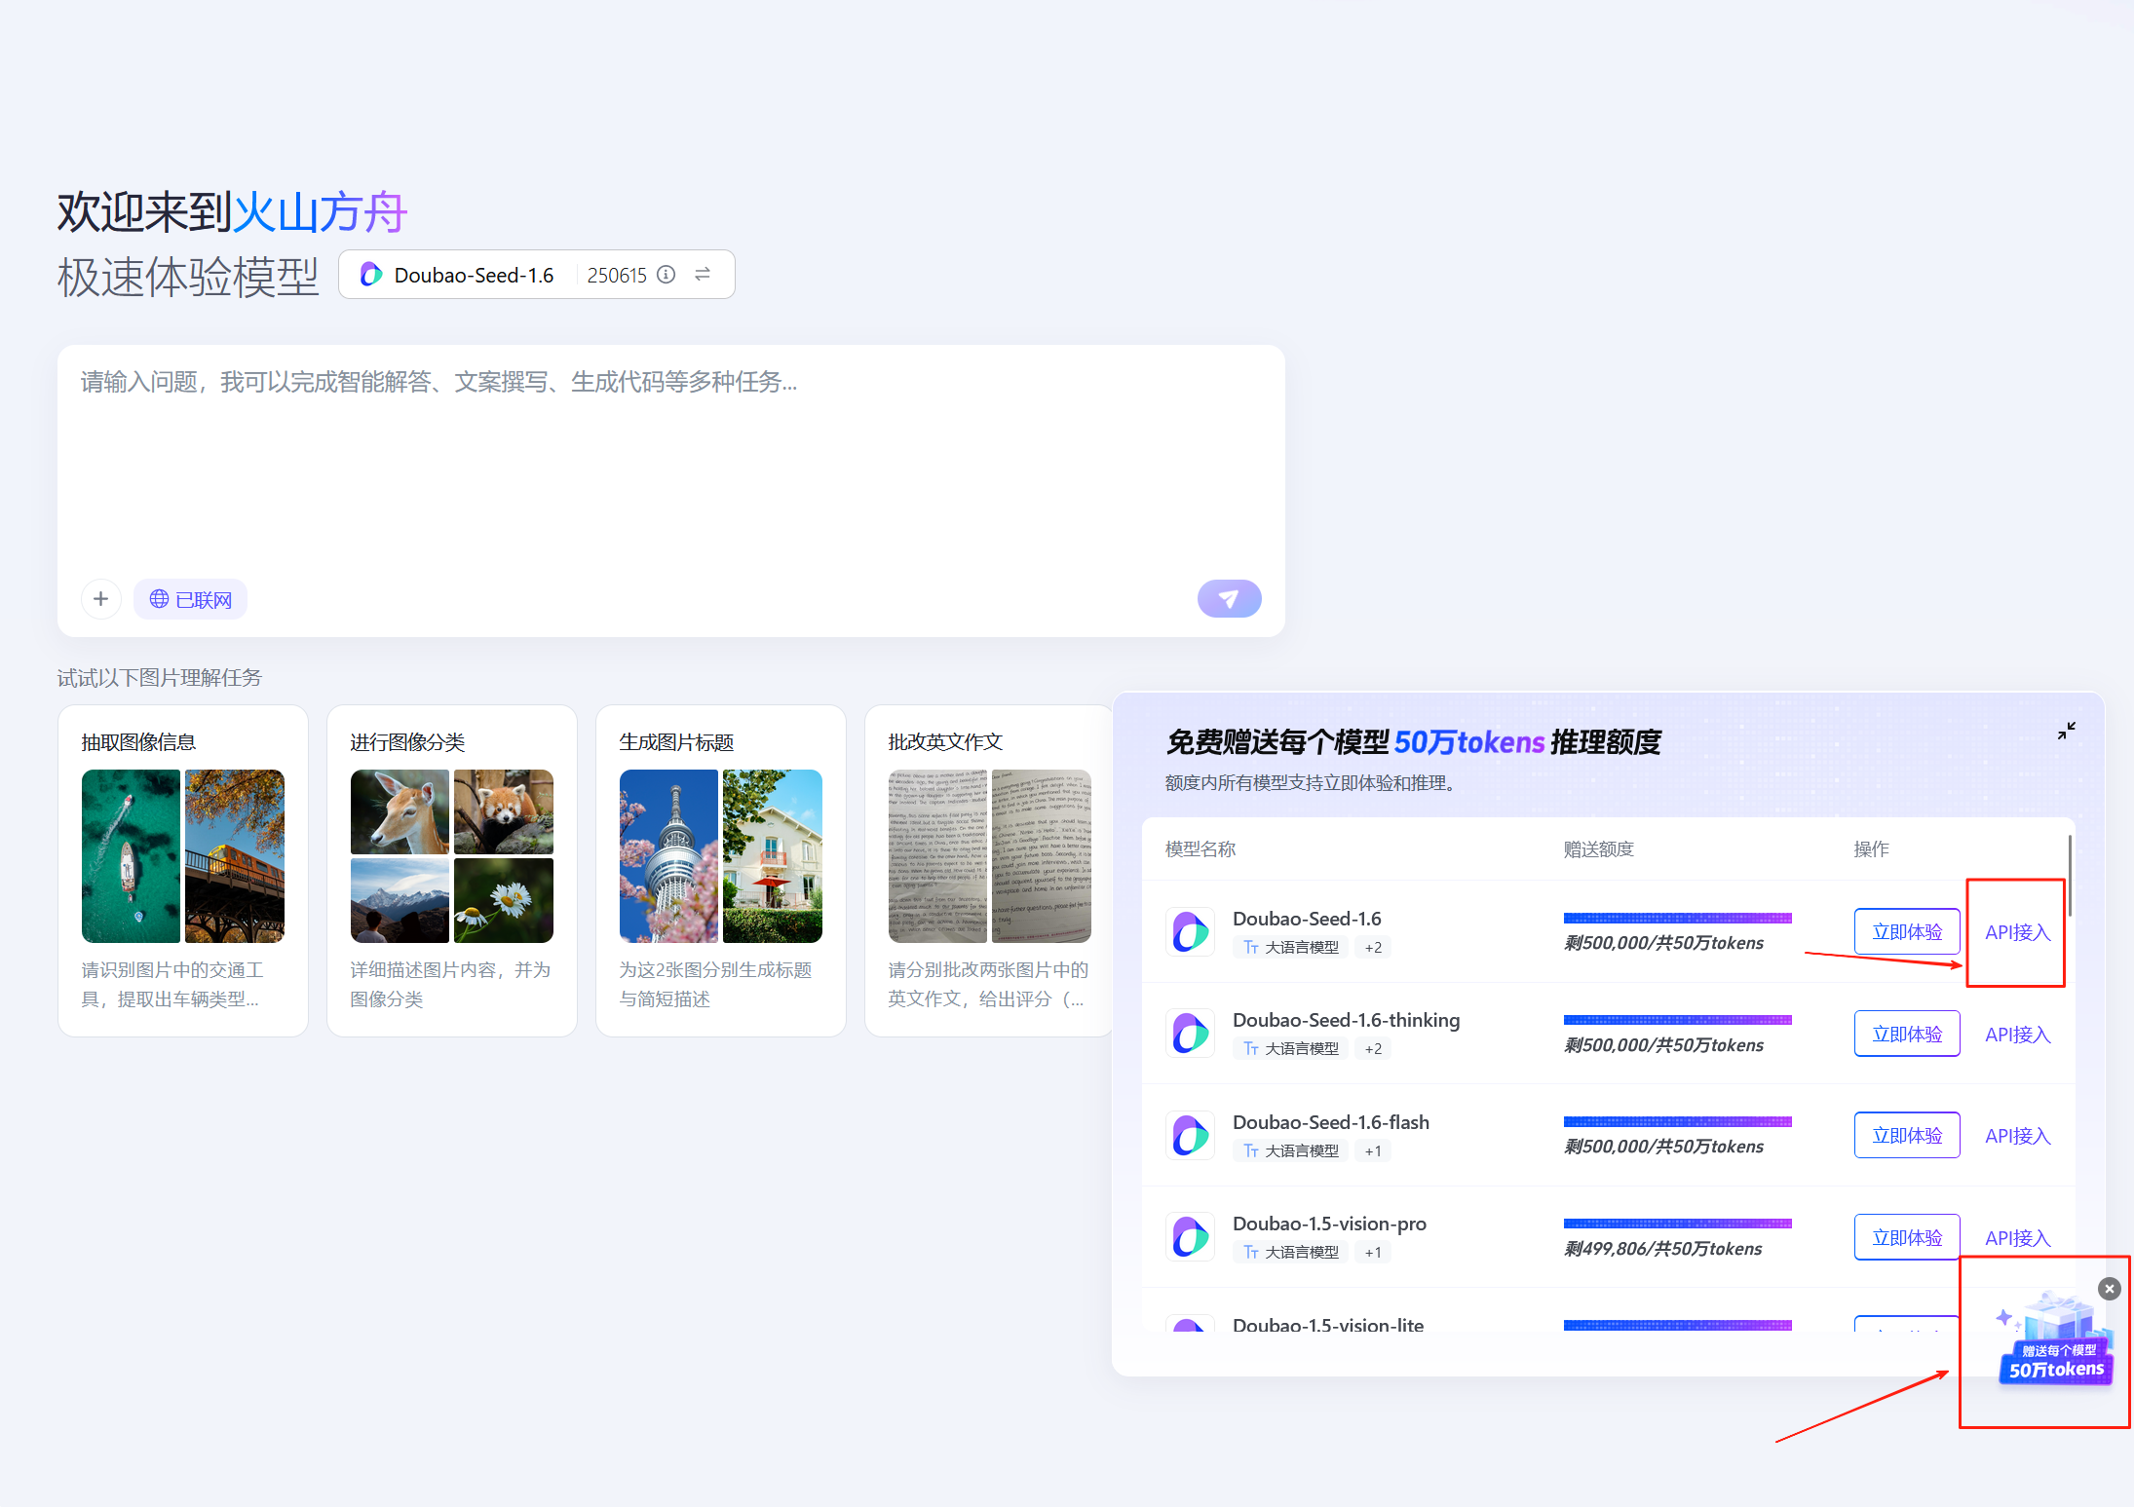Expand +2 tags for Doubao-Seed-1.6

(1373, 947)
